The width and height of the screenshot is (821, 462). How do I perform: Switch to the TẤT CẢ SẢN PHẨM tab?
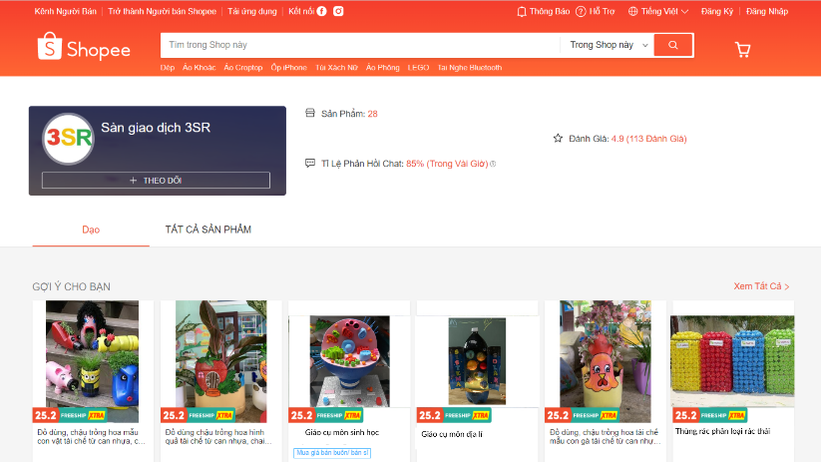pyautogui.click(x=207, y=230)
